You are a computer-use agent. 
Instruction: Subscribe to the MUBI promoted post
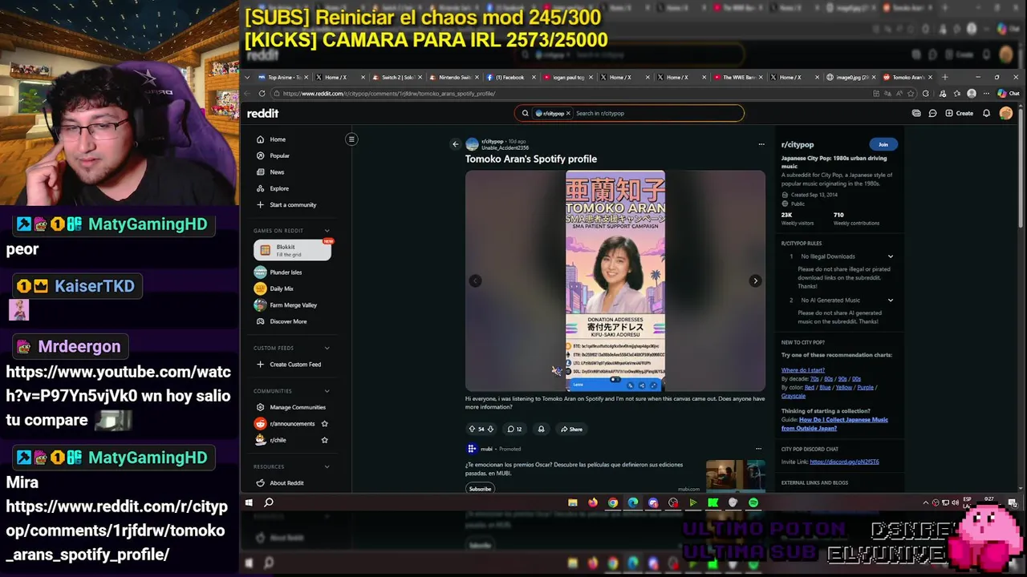click(480, 489)
